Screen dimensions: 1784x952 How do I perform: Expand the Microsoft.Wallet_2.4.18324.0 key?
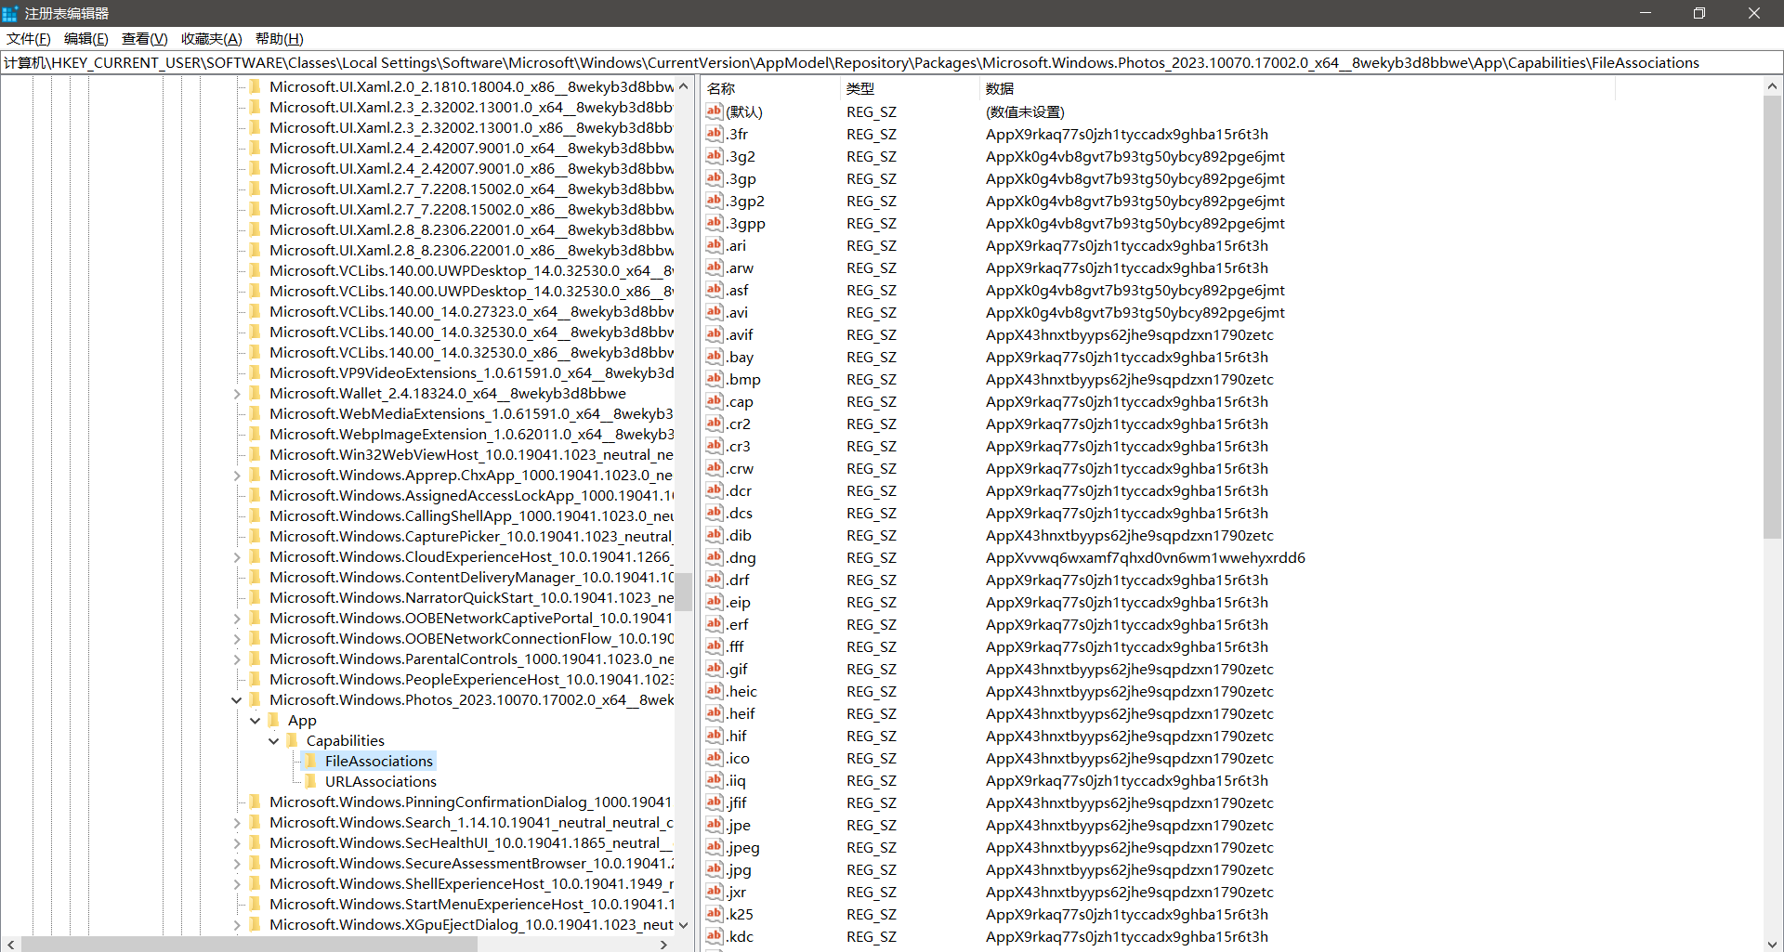pos(236,393)
